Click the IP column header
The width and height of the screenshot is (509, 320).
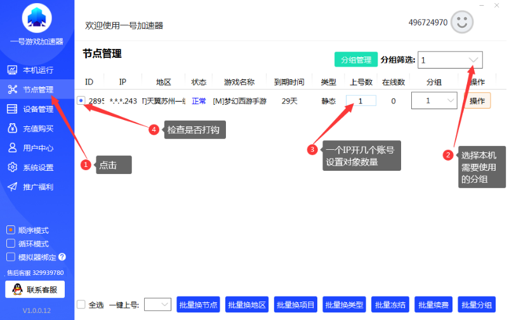tap(122, 82)
